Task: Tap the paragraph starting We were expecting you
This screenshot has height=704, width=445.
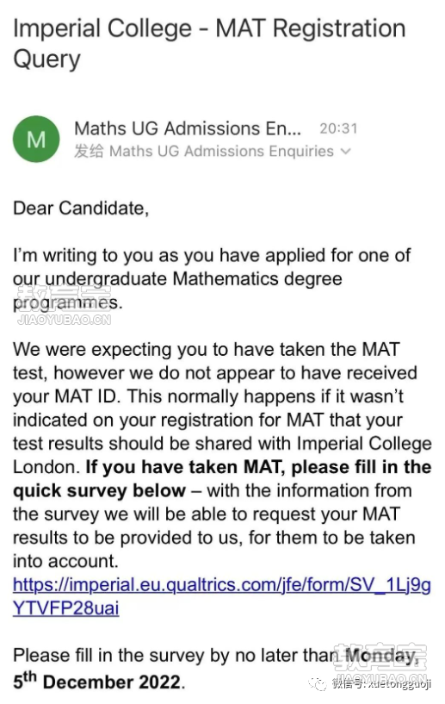Action: click(x=222, y=455)
